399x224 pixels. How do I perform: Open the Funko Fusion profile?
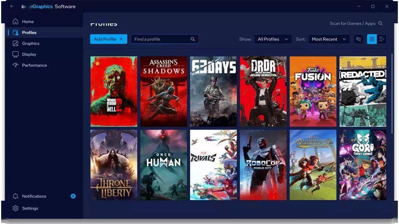(x=313, y=91)
